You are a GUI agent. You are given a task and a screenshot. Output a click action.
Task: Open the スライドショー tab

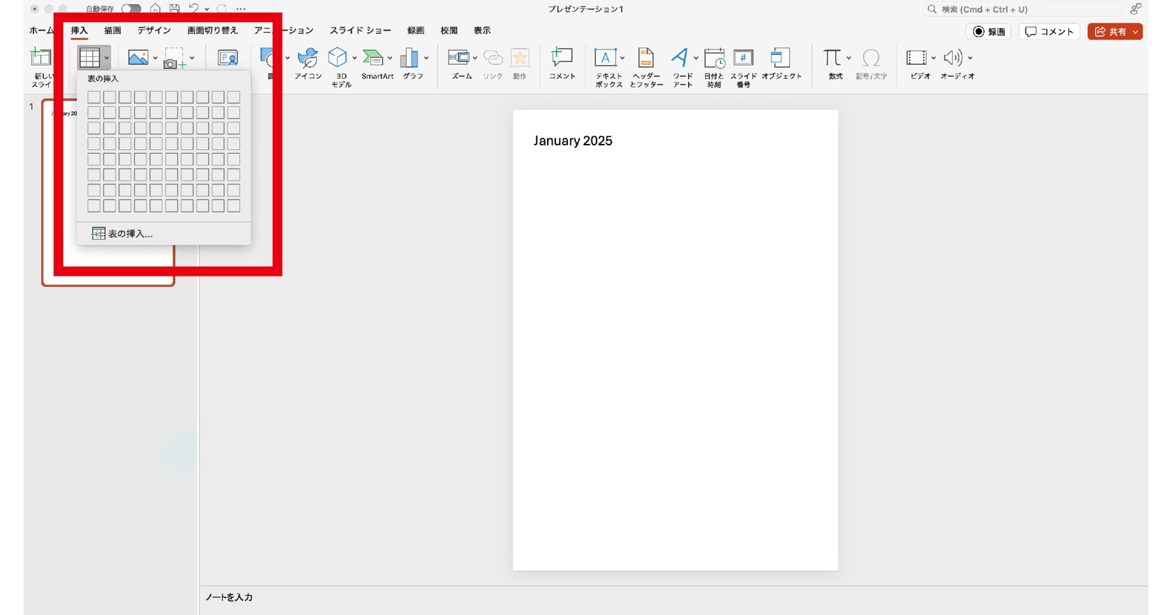(360, 31)
